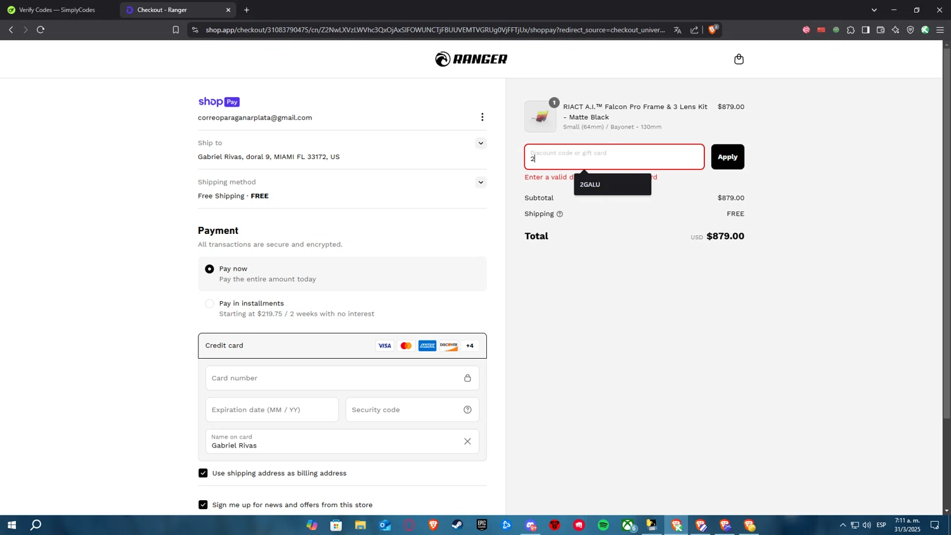Open the Brave Wallet icon
This screenshot has width=951, height=535.
click(x=881, y=30)
